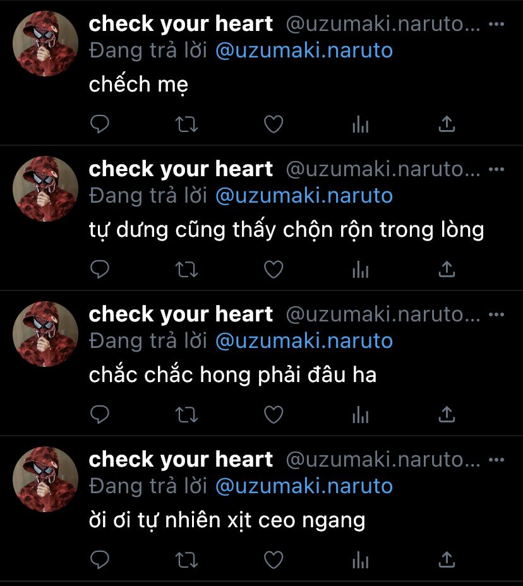The image size is (523, 586).
Task: Open profile avatar on the "chếch mẹ" tweet
Action: 45,44
